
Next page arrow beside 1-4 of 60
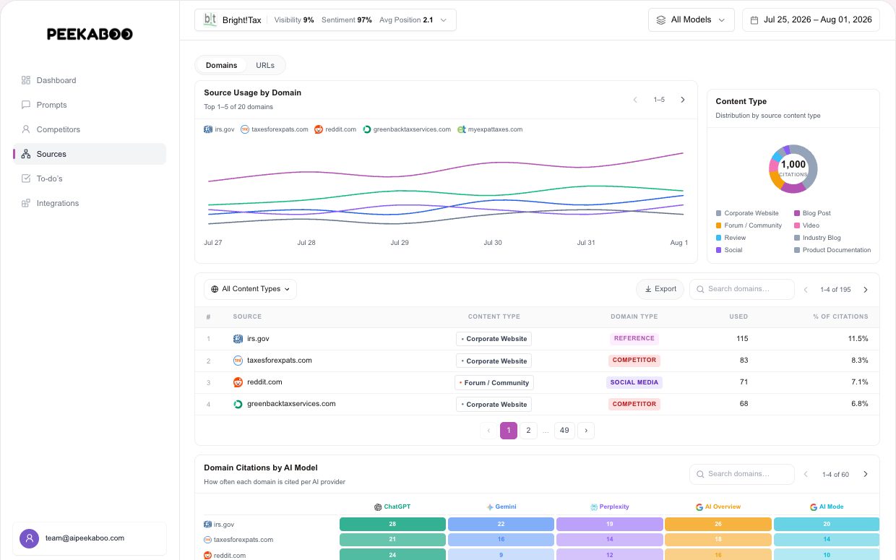pos(866,475)
